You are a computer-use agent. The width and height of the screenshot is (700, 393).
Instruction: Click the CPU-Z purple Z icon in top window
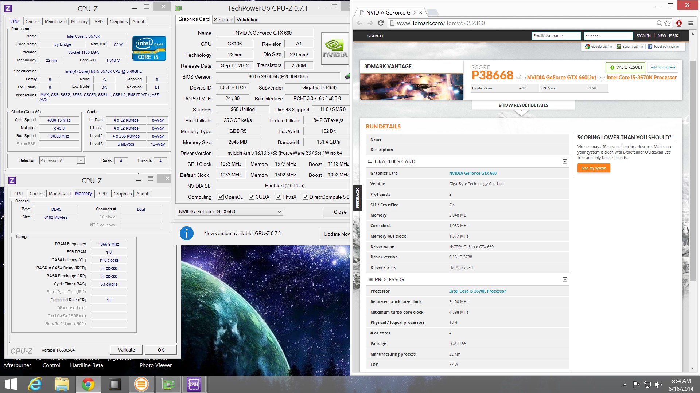coord(8,8)
